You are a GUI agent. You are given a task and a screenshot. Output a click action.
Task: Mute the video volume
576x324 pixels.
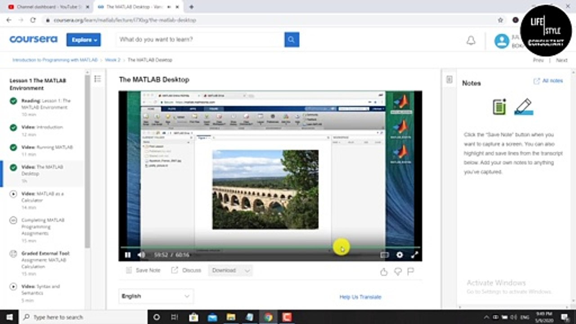click(x=141, y=255)
